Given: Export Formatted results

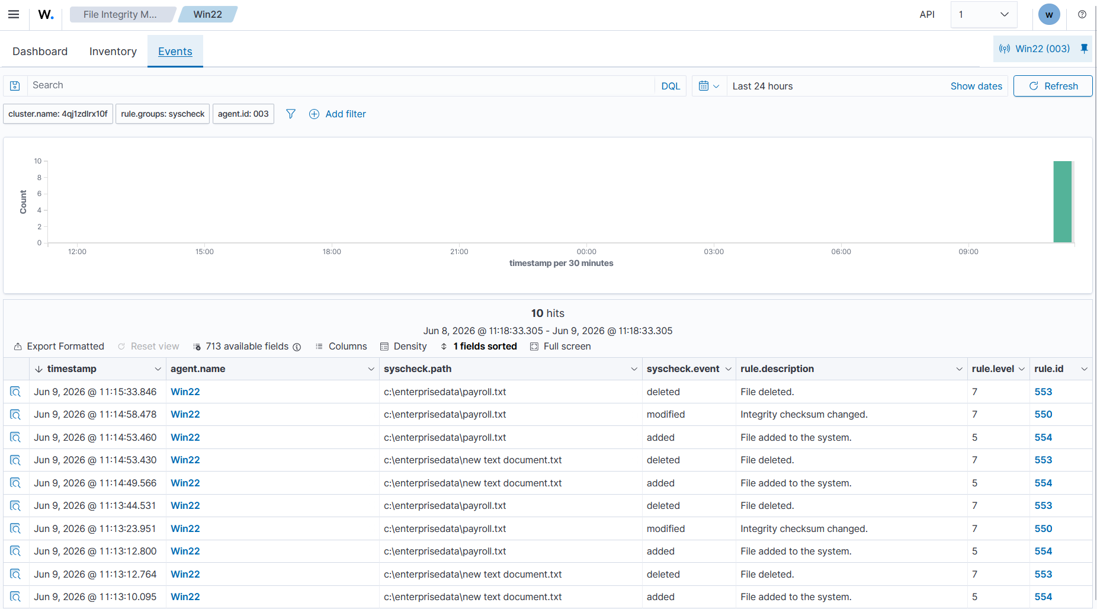Looking at the screenshot, I should (x=59, y=347).
